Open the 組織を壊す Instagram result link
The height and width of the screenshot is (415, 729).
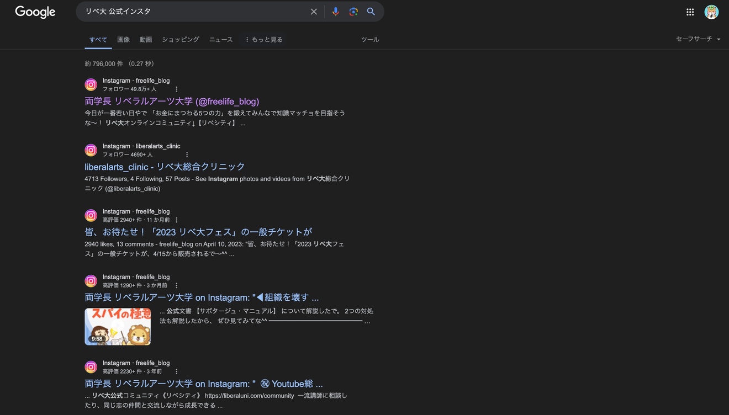click(x=202, y=297)
